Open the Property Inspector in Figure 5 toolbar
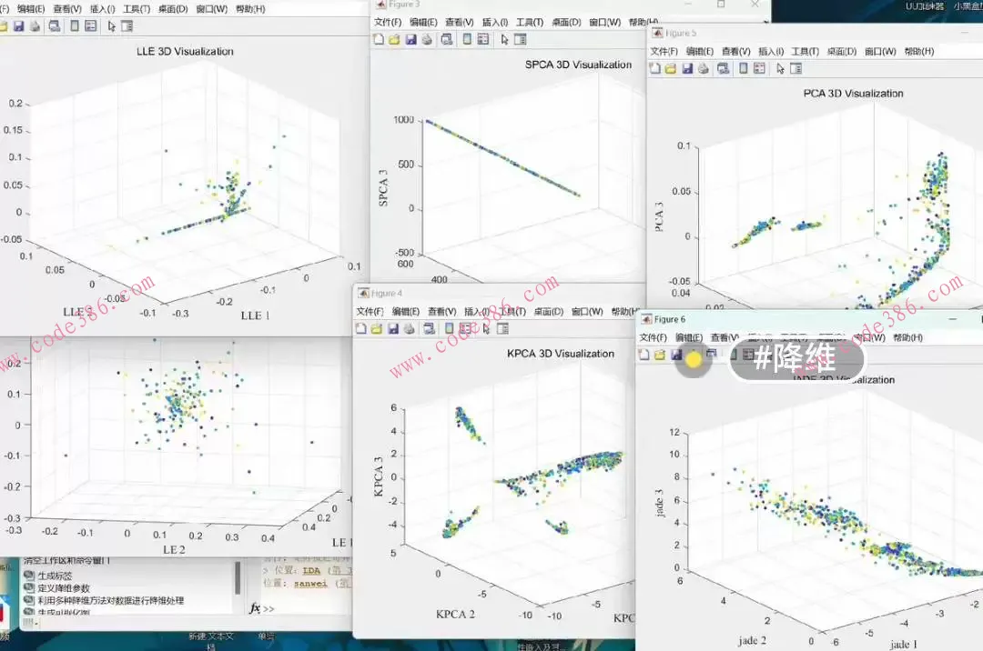The image size is (983, 651). 796,68
